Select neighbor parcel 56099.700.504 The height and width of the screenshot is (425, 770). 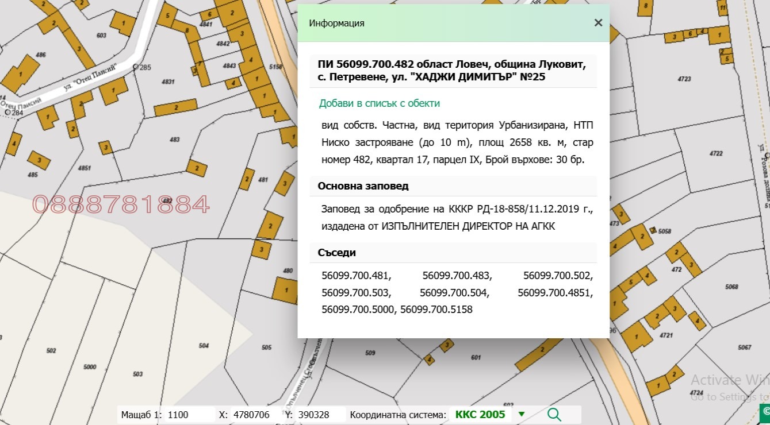click(454, 293)
